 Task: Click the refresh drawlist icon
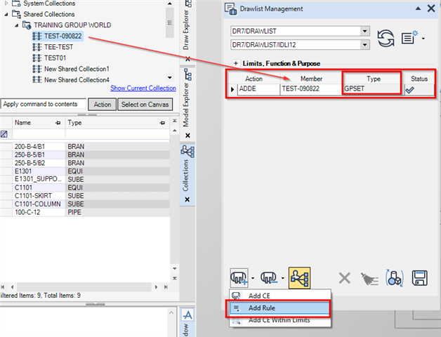click(x=386, y=38)
